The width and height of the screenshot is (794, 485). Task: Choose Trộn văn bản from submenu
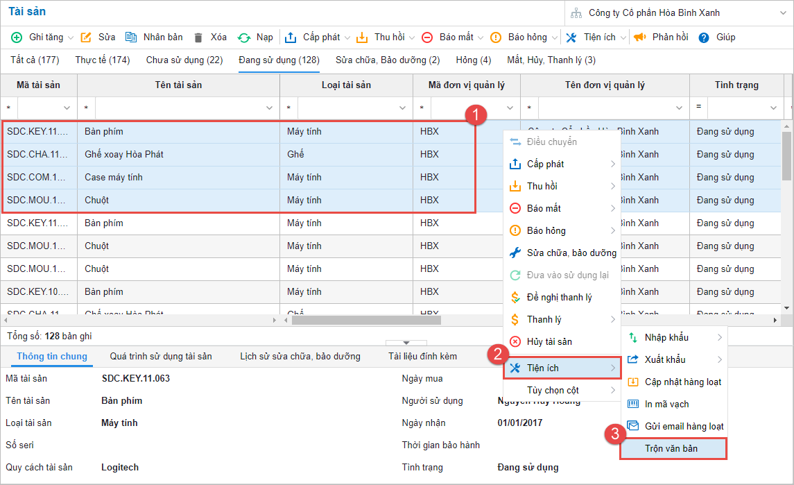coord(671,448)
